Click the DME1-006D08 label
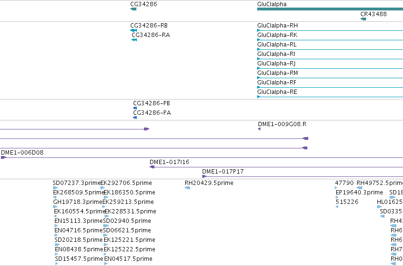This screenshot has height=266, width=403. tap(22, 153)
